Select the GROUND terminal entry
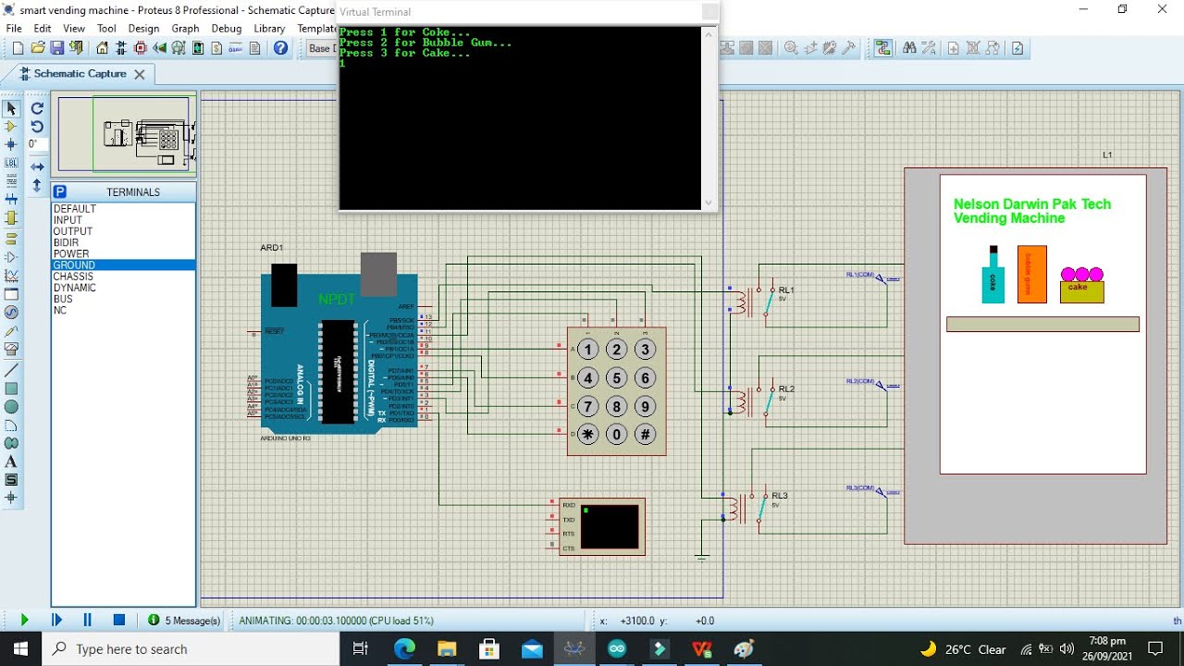 (x=124, y=265)
